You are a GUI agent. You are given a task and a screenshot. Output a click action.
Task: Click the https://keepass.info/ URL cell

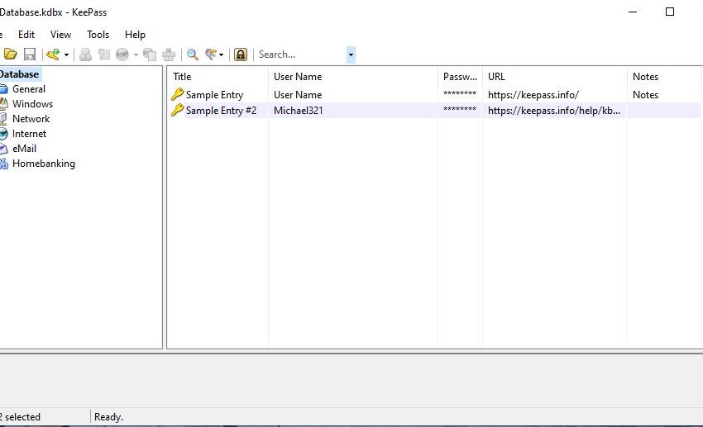coord(533,95)
